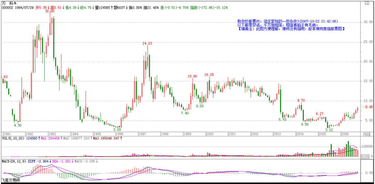Click the panel layout icon at top right
Screen dimensions: 375x184
coord(367,3)
